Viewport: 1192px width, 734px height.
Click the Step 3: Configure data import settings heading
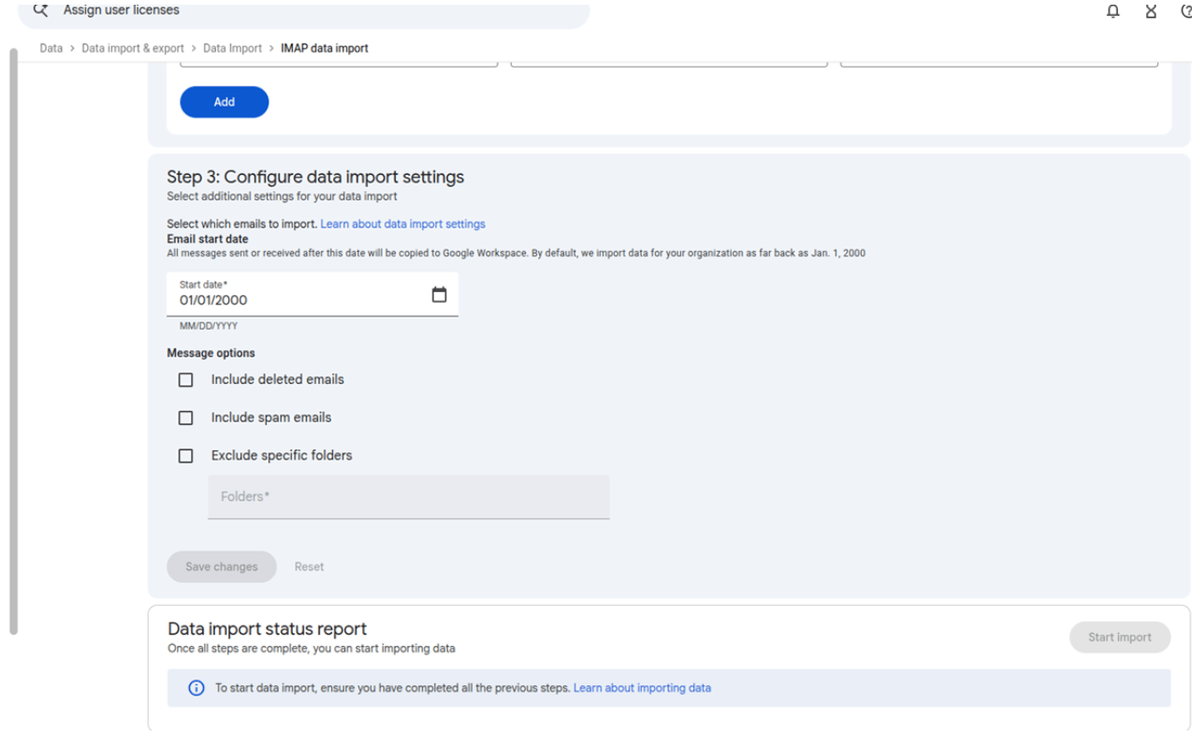click(315, 177)
